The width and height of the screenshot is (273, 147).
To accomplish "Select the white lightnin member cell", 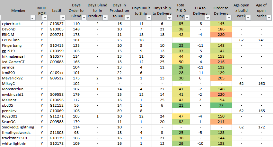I will click(14, 143).
